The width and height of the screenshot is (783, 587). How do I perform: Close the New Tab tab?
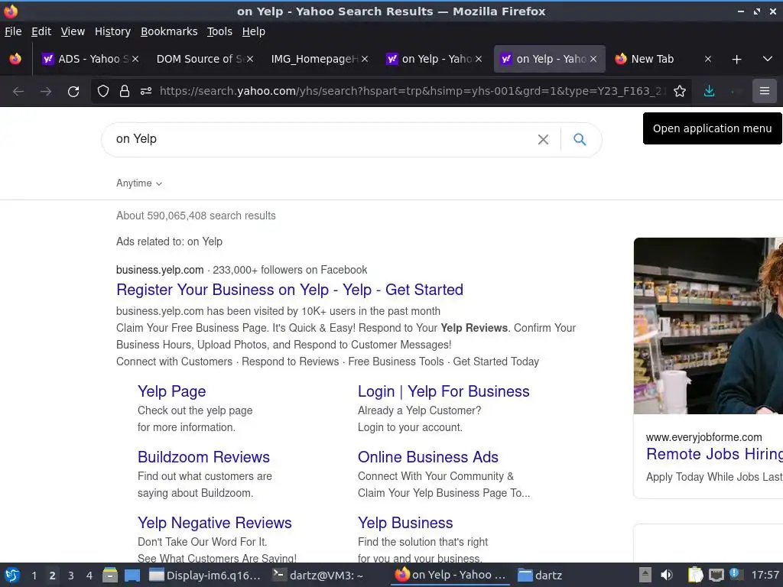pyautogui.click(x=707, y=59)
